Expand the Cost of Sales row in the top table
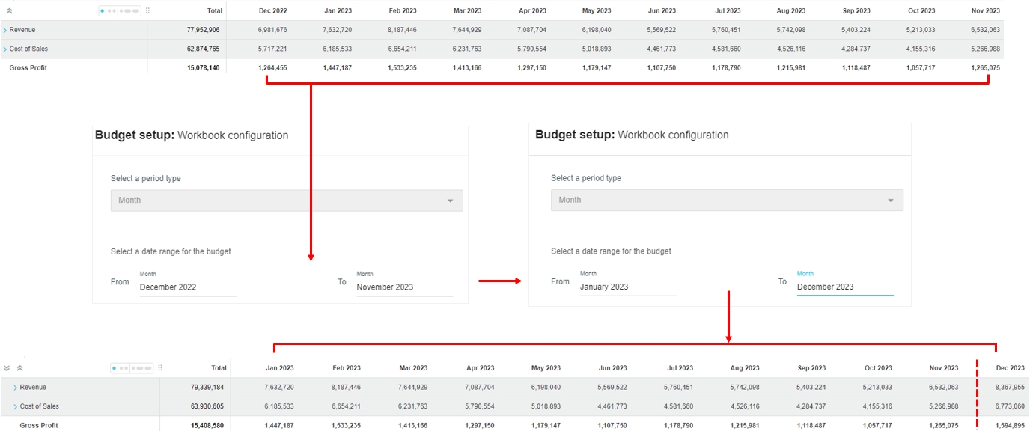Screen dimensions: 1030x431 [x=5, y=49]
